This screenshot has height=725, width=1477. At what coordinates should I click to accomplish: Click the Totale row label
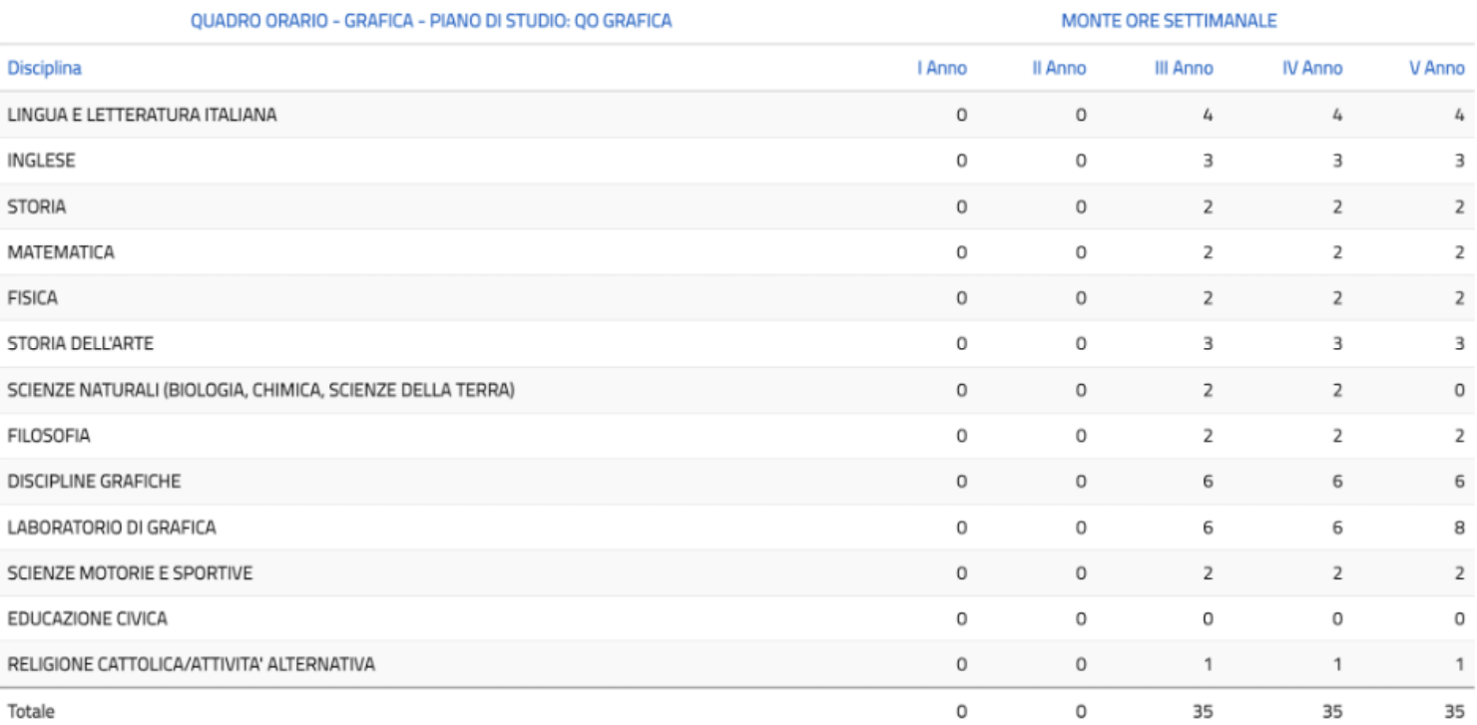31,711
